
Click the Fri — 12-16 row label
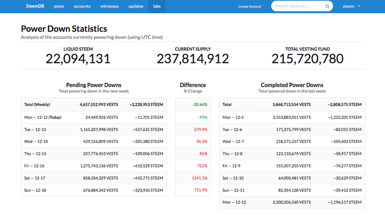point(34,166)
